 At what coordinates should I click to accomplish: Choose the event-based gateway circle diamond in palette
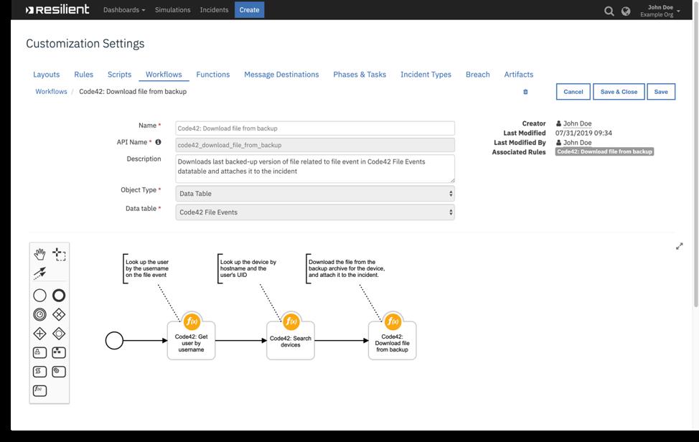coord(59,334)
